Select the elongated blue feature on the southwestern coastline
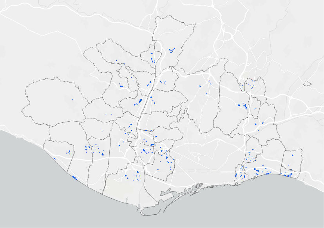The height and width of the screenshot is (228, 324). point(74,178)
